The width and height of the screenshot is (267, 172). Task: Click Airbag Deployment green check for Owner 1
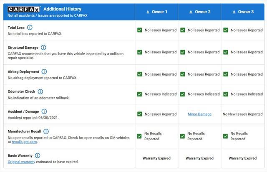140,74
